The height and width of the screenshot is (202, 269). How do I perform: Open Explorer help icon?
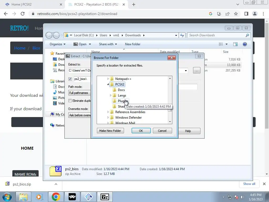245,44
